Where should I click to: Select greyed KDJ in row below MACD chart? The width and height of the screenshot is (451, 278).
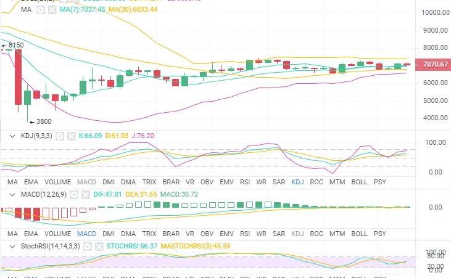pos(297,234)
